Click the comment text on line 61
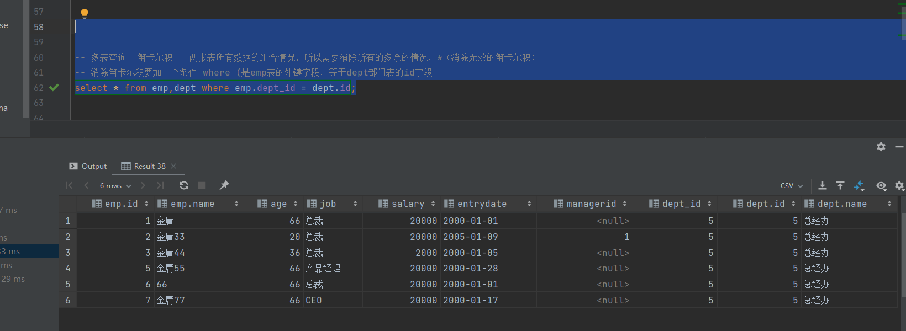 pyautogui.click(x=254, y=72)
